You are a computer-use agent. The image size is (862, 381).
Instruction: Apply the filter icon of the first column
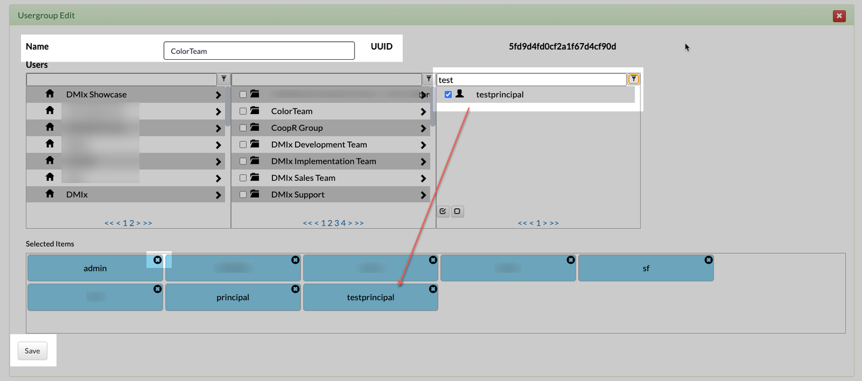223,79
